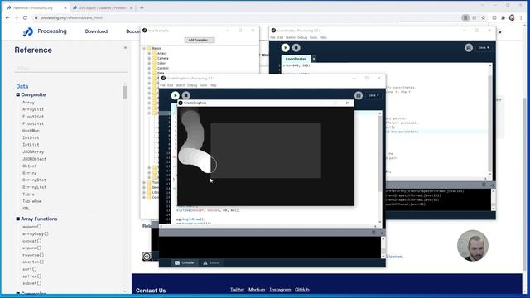
Task: Open JSONObject reference entry
Action: (34, 159)
